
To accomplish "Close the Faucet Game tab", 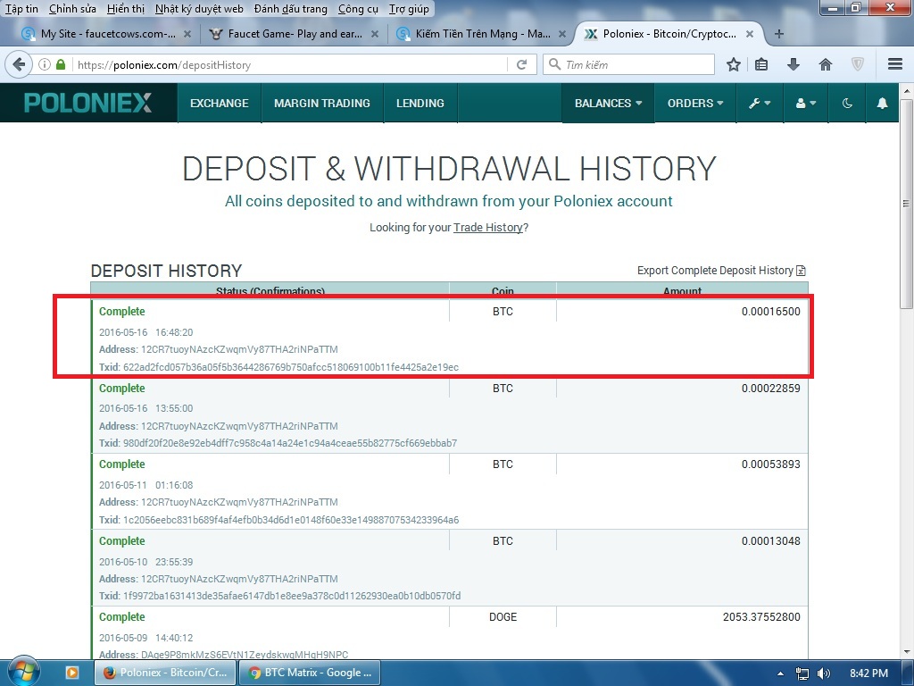I will pyautogui.click(x=375, y=34).
